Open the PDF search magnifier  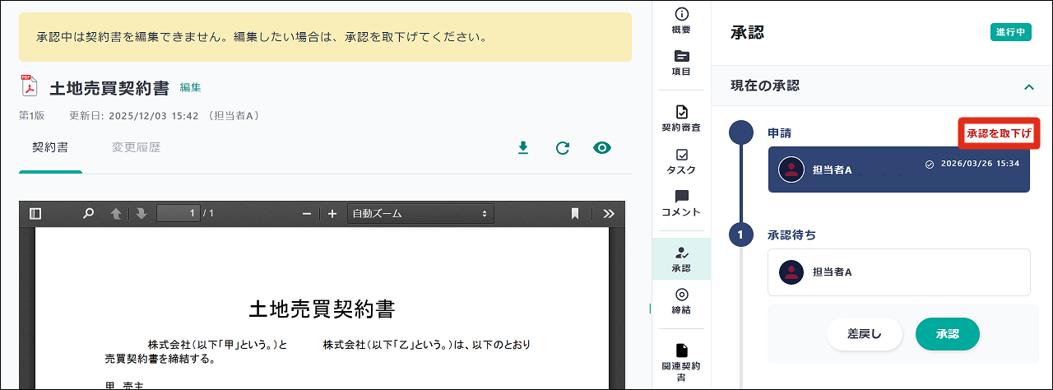88,214
